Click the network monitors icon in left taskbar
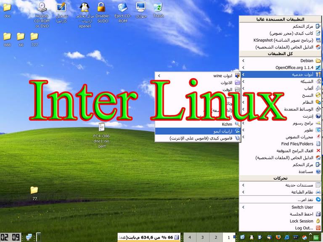323x242 pixels. (x=29, y=237)
